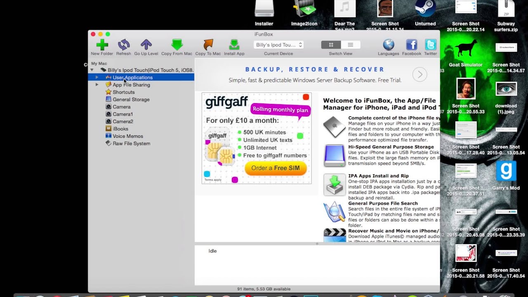Image resolution: width=528 pixels, height=297 pixels.
Task: Click the Raw File System icon
Action: (108, 143)
